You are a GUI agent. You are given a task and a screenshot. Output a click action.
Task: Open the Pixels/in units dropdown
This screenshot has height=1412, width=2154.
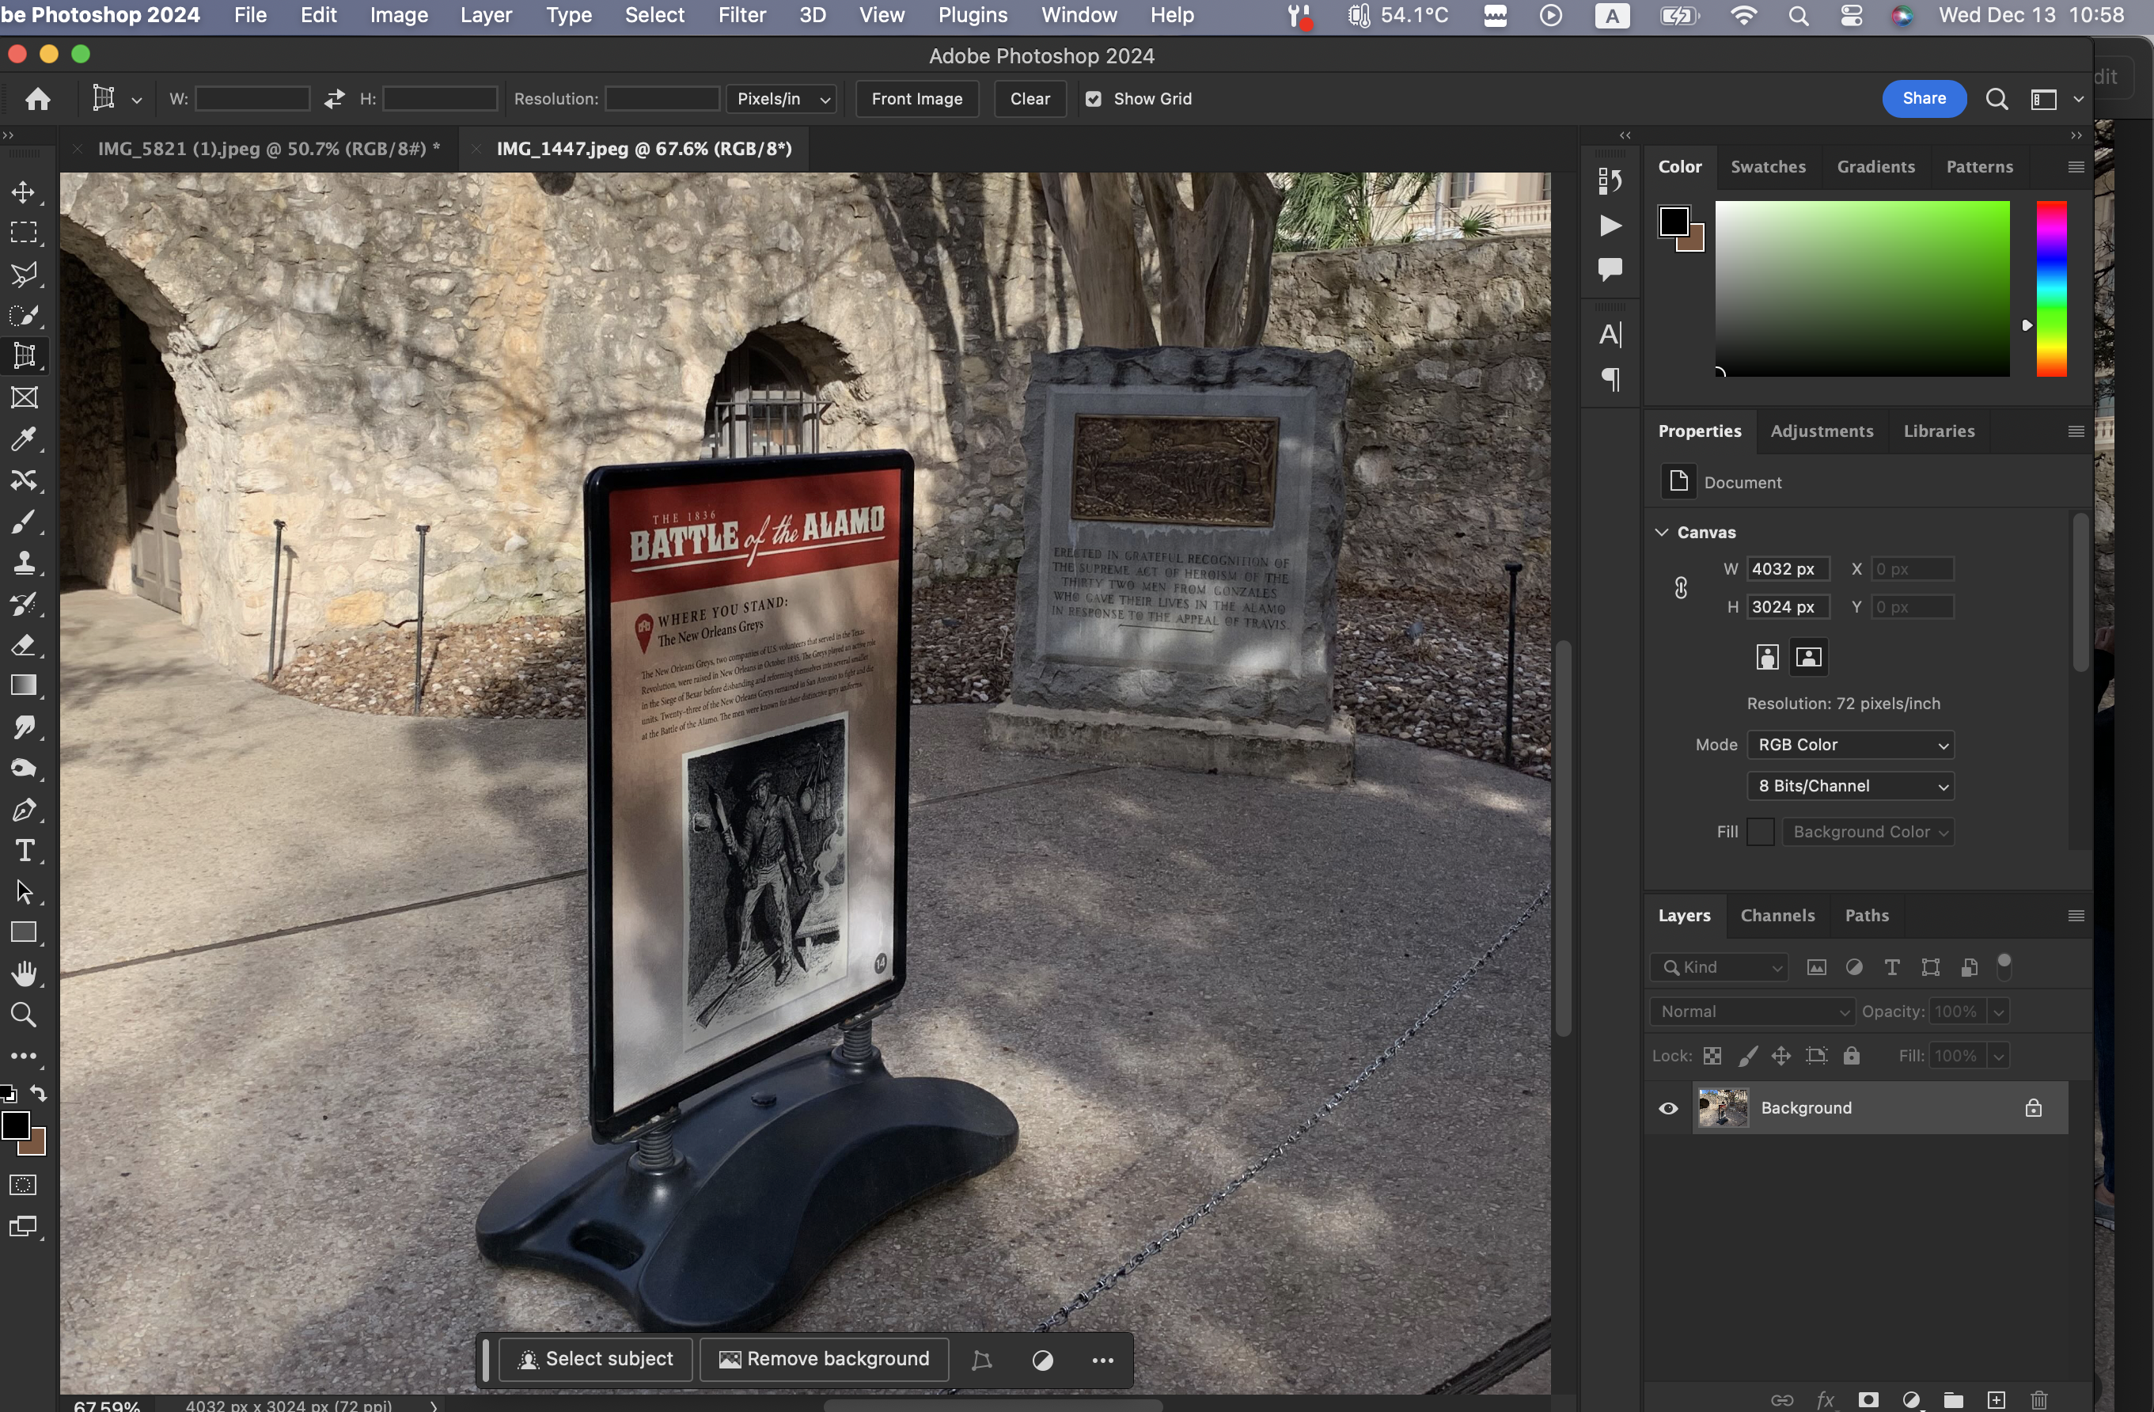pyautogui.click(x=782, y=99)
